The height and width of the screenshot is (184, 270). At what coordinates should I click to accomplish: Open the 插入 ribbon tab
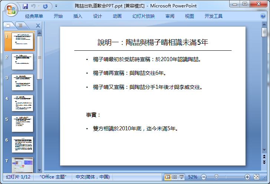78,16
